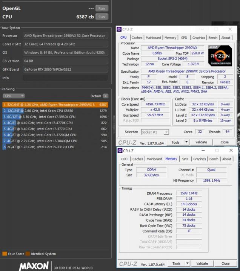Open About tab in bottom CPU-Z window
Viewport: 240px width, 271px height.
tap(226, 159)
